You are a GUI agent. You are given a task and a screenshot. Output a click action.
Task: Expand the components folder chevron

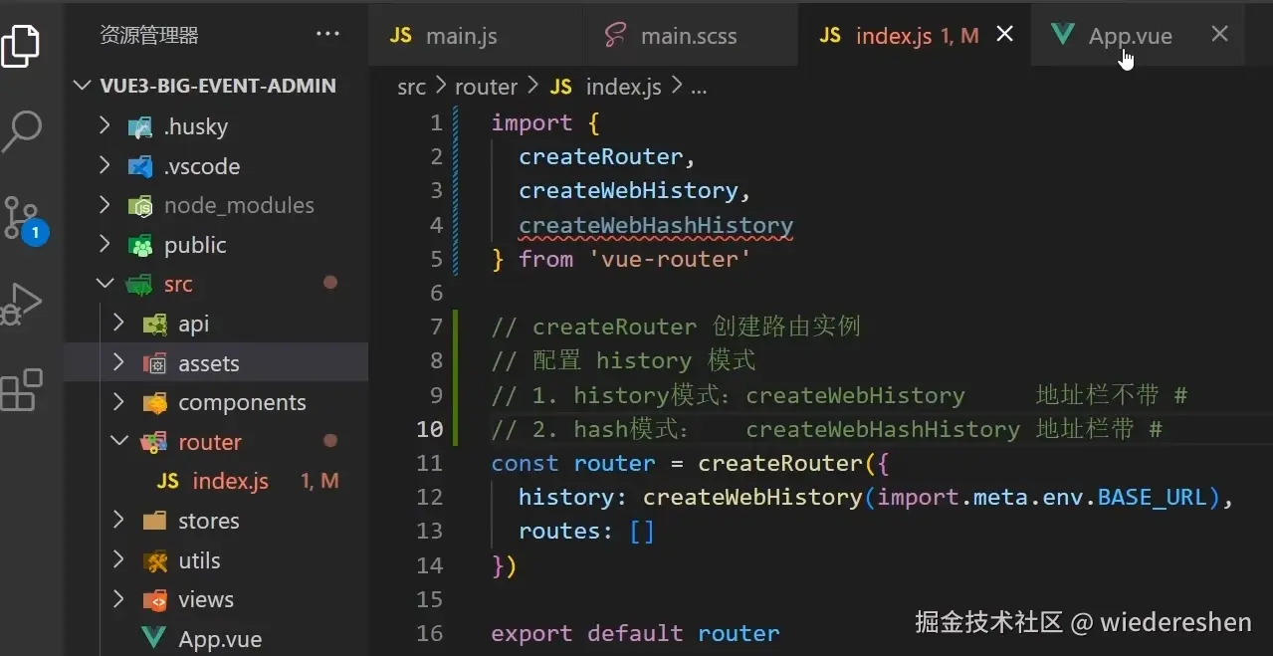118,403
